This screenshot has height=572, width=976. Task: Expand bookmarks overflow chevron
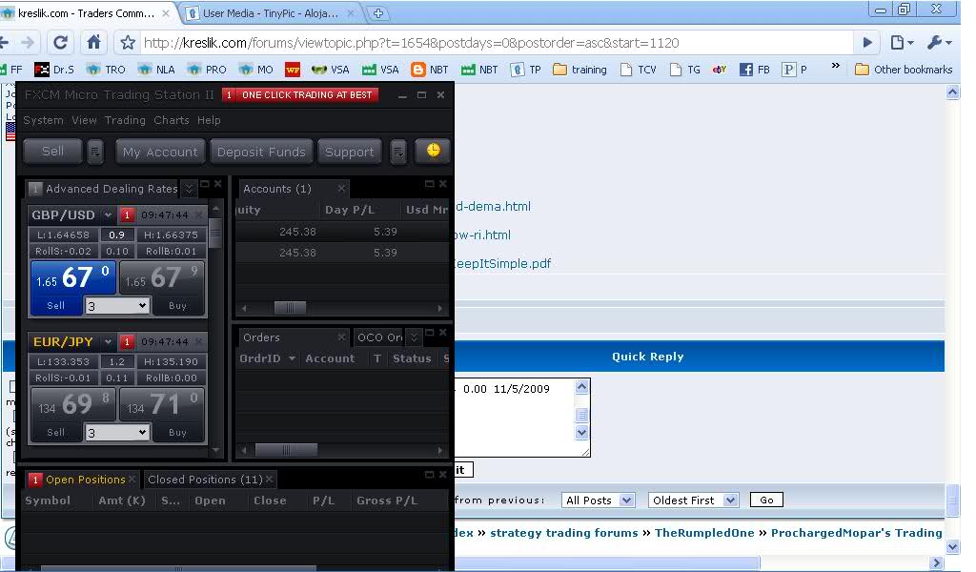coord(835,66)
